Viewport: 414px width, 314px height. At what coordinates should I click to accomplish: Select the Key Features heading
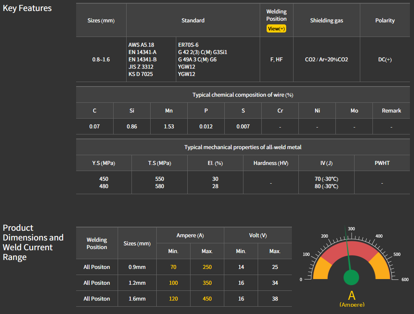click(27, 8)
